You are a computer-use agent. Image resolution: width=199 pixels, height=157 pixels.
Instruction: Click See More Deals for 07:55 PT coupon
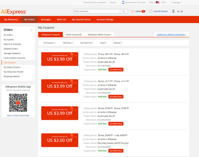coord(116,124)
